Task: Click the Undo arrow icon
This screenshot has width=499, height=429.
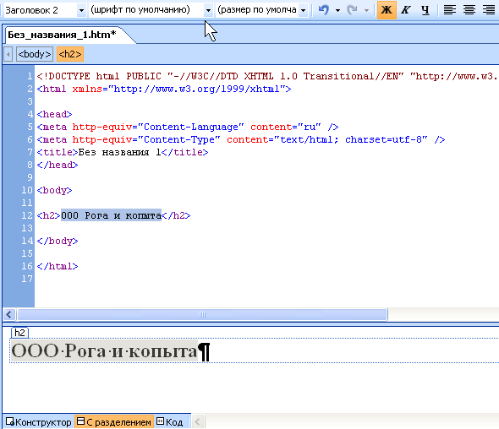Action: tap(324, 10)
